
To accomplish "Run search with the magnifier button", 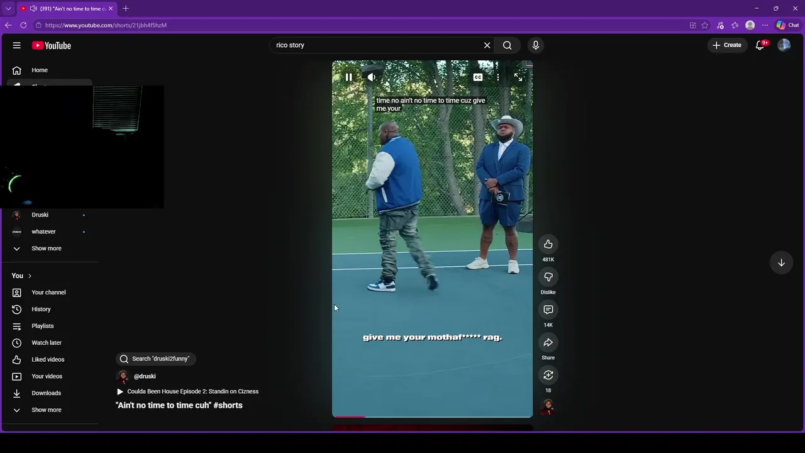I will click(x=508, y=45).
